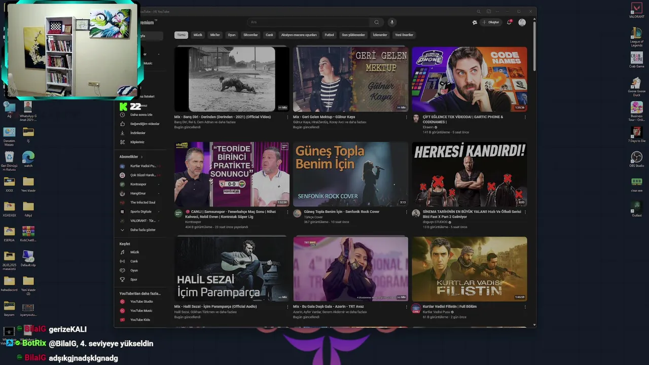Open OBS Studio desktop shortcut
The height and width of the screenshot is (365, 649).
[636, 159]
